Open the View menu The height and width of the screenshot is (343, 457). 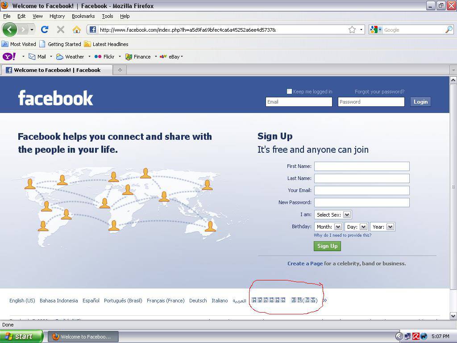[x=37, y=16]
